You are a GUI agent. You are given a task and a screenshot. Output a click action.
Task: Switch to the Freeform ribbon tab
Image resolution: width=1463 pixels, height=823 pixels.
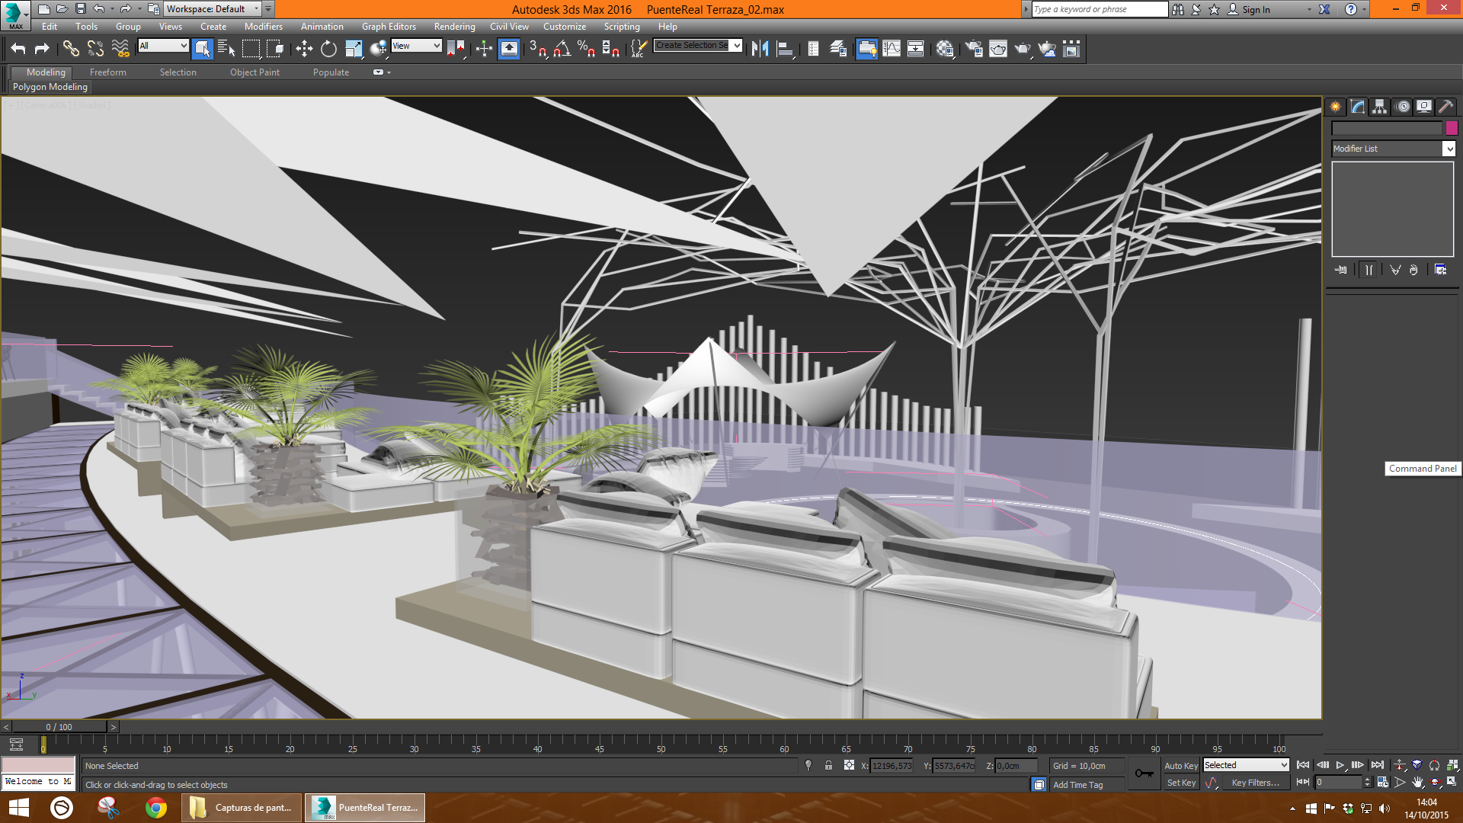click(x=107, y=72)
